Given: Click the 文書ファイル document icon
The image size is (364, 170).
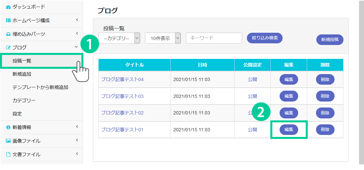Looking at the screenshot, I should pos(9,154).
